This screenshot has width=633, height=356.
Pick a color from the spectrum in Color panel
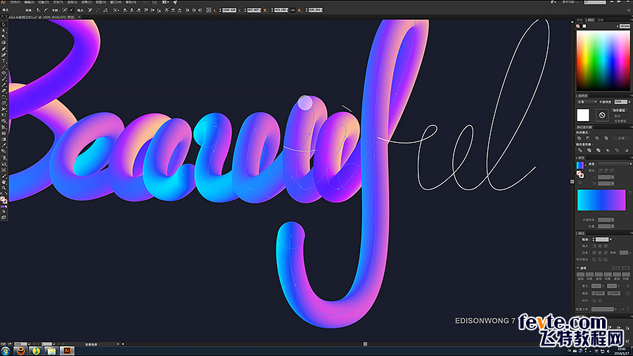(602, 61)
